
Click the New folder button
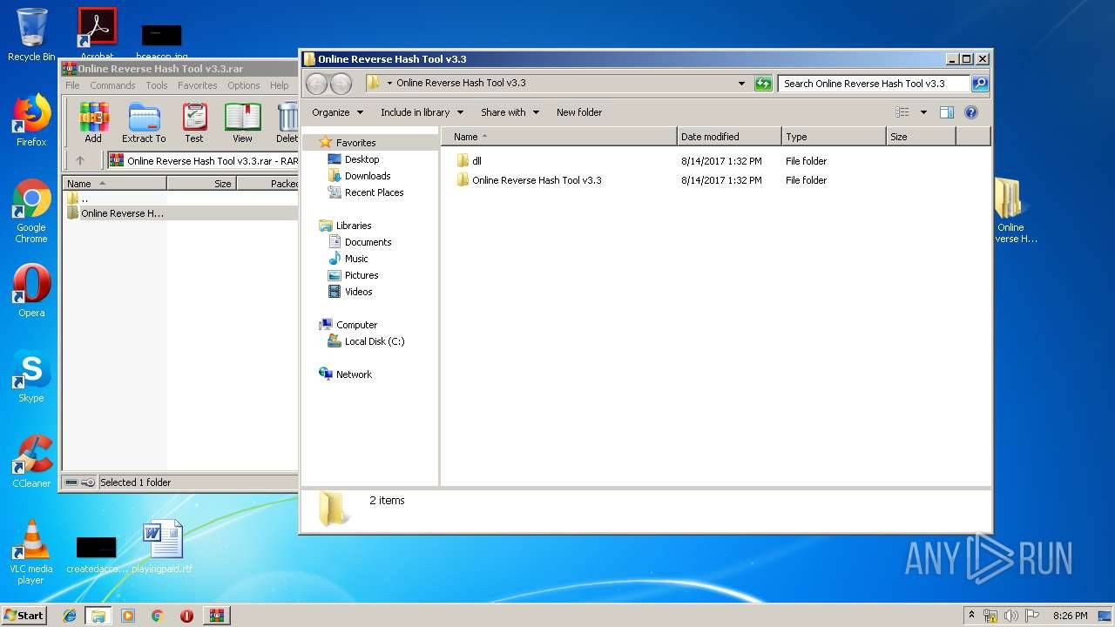579,112
